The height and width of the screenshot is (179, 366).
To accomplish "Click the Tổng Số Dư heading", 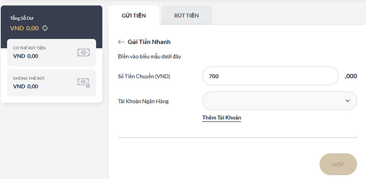I will point(22,18).
